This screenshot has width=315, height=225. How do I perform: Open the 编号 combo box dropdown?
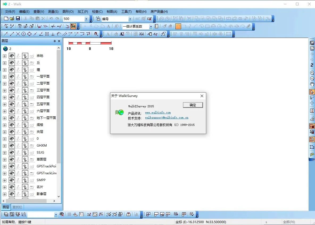[x=130, y=19]
